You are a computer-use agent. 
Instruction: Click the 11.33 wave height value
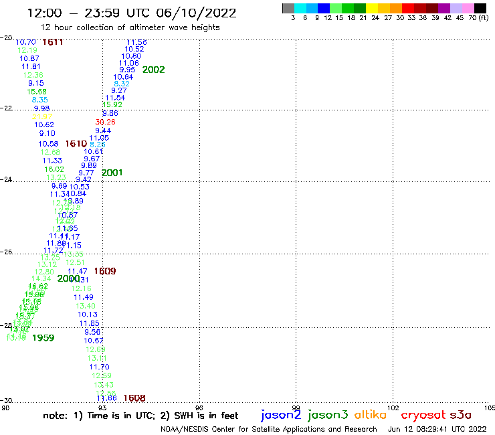pos(52,161)
